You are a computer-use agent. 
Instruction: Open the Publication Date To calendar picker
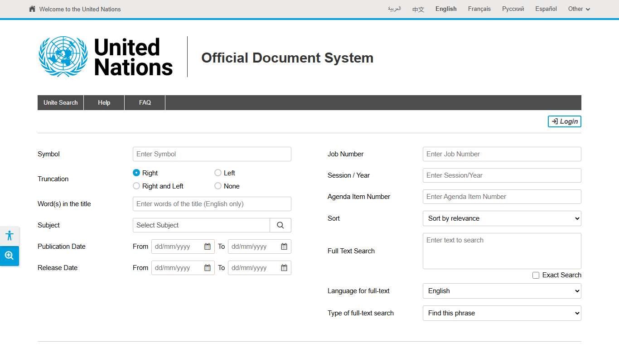284,246
